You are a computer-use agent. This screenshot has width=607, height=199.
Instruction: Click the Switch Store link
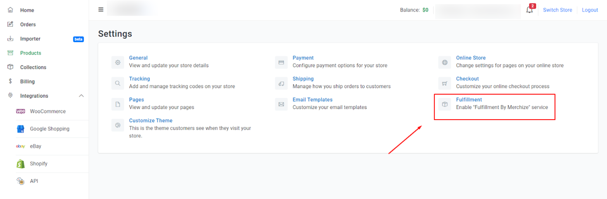[x=557, y=10]
